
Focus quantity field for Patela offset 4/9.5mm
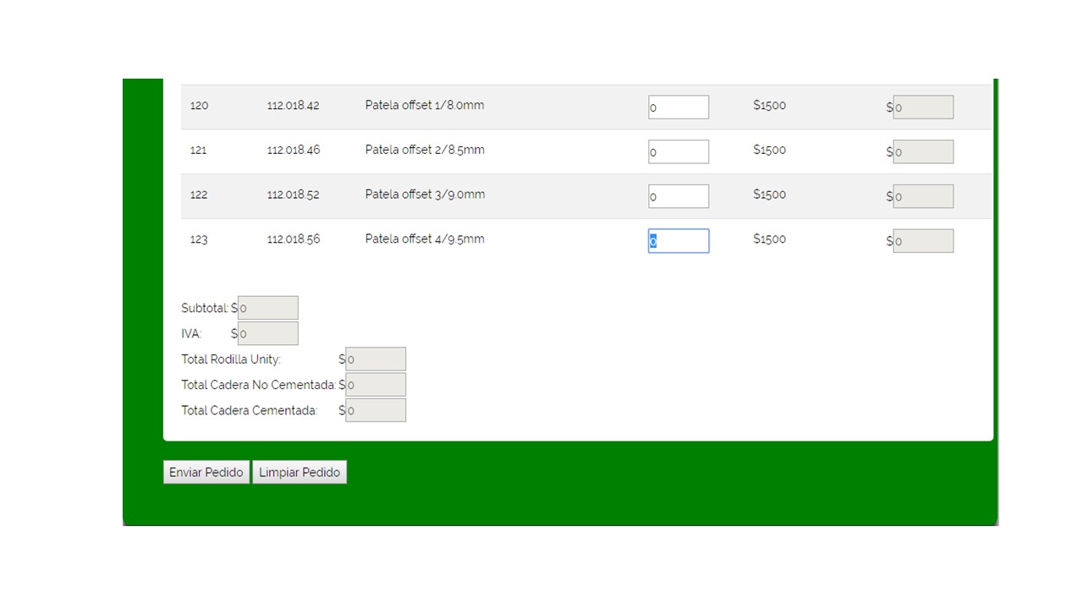pos(679,241)
